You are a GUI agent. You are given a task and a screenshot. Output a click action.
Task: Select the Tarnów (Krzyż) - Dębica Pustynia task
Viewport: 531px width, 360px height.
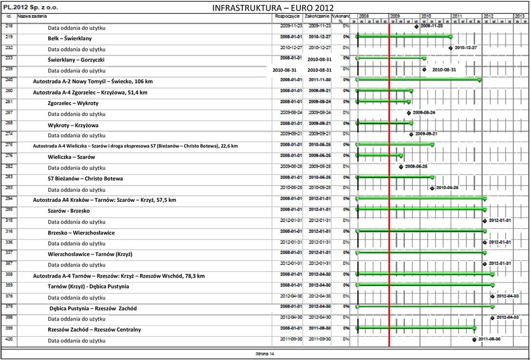(x=88, y=287)
